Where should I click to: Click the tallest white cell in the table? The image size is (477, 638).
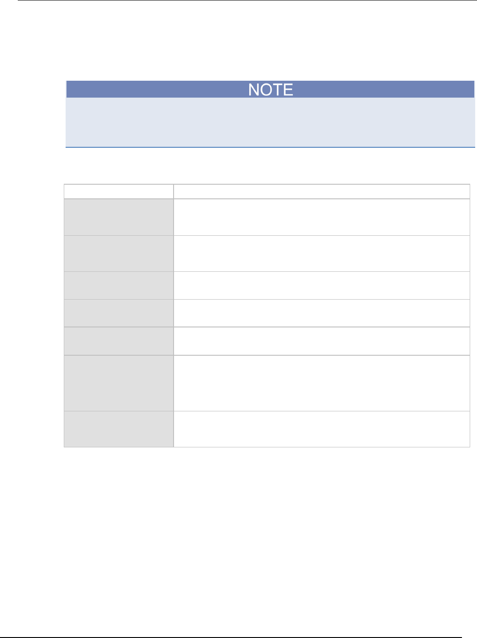tap(321, 383)
